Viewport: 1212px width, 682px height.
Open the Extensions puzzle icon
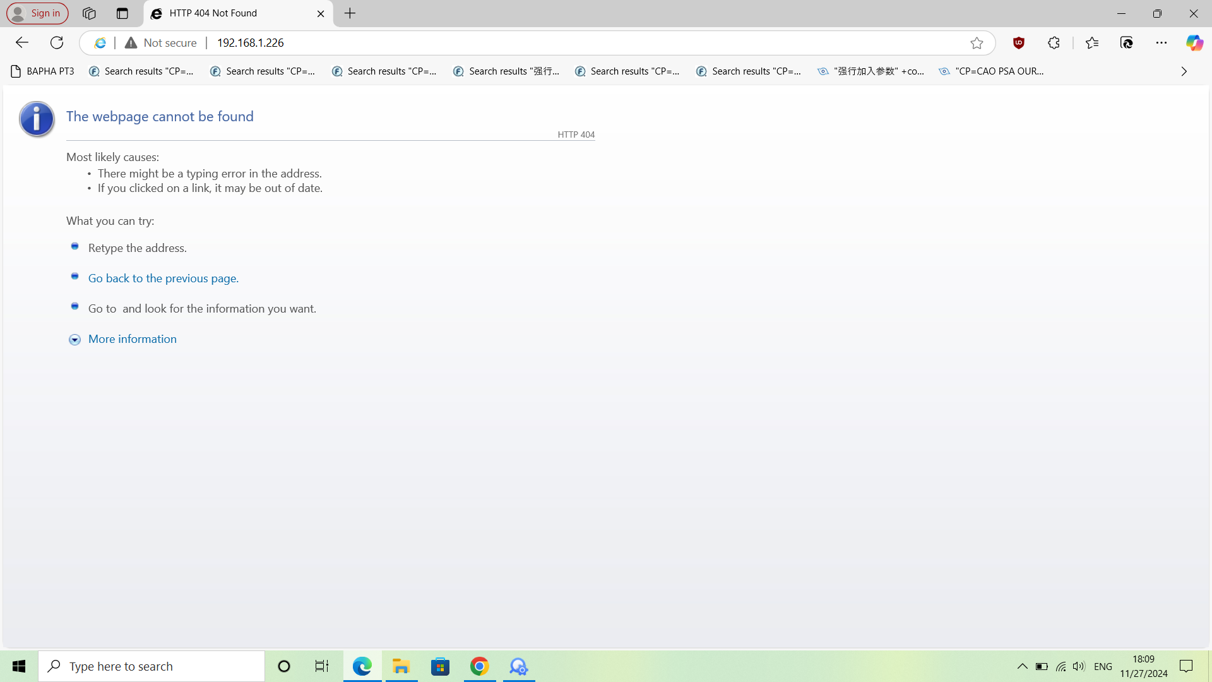pyautogui.click(x=1054, y=43)
